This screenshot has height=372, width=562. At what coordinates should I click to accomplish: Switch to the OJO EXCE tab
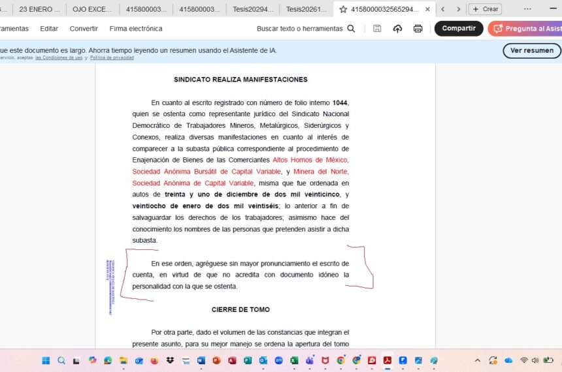(x=92, y=9)
